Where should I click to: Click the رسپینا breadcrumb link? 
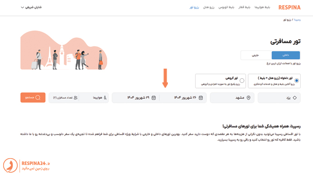click(x=297, y=20)
